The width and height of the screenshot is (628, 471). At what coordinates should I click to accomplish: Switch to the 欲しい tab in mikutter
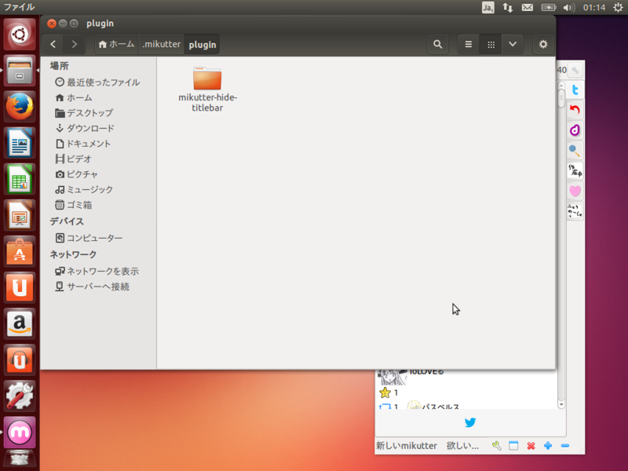463,445
